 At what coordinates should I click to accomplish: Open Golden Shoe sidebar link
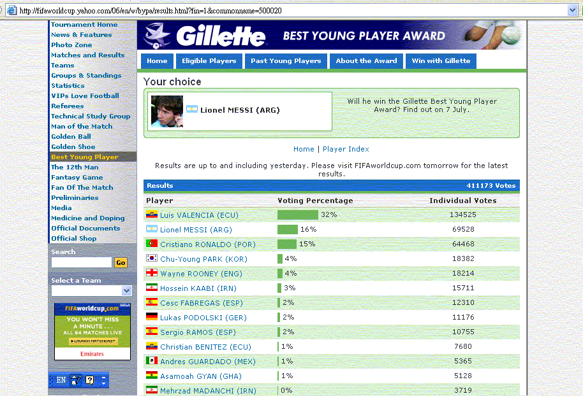click(73, 147)
